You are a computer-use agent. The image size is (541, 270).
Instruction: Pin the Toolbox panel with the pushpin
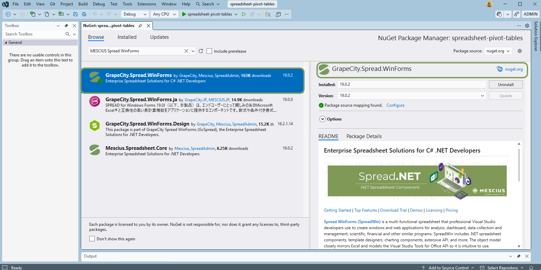(66, 26)
